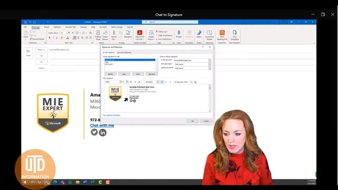338x190 pixels.
Task: Click insert hyperlink icon in the signature editor
Action: (x=195, y=82)
